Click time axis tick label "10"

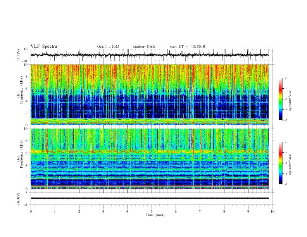pyautogui.click(x=273, y=211)
